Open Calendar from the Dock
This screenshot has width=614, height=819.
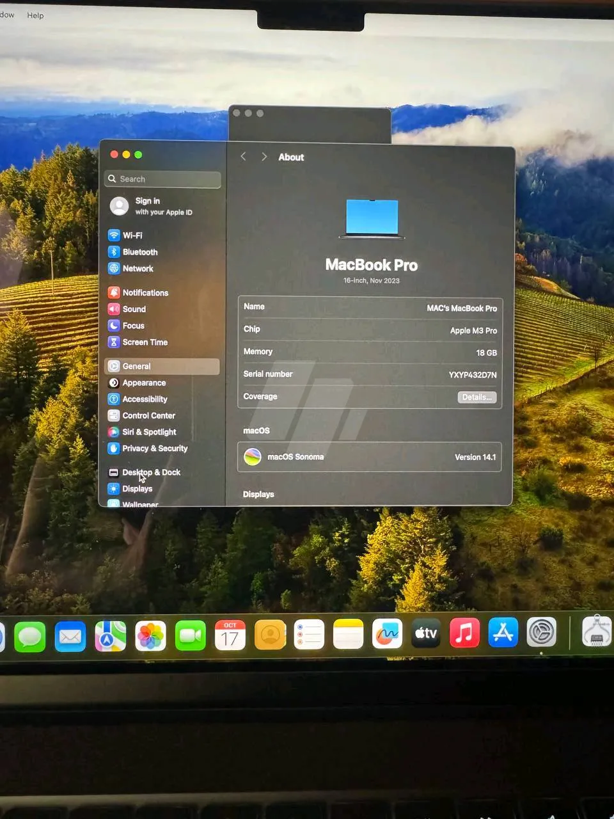230,635
